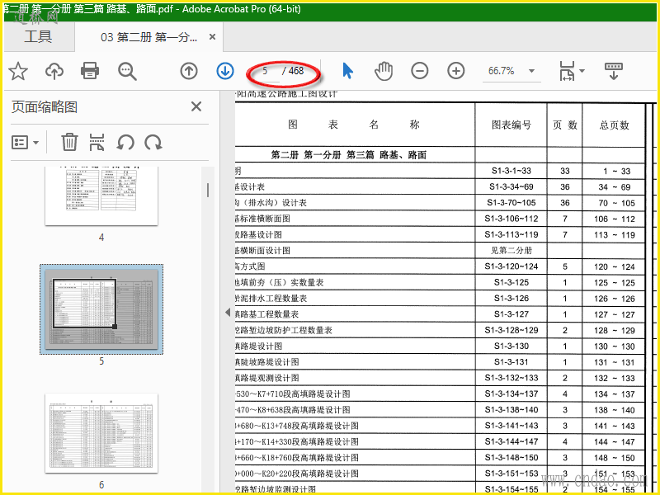Select page 5 thumbnail

[101, 309]
